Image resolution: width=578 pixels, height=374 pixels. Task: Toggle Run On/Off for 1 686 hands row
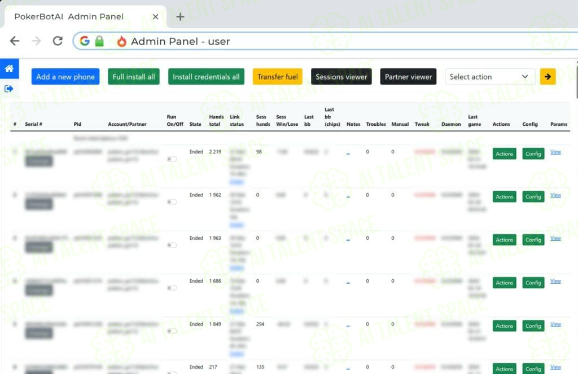tap(172, 288)
